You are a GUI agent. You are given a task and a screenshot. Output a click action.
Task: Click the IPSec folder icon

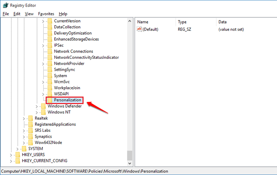coord(50,45)
